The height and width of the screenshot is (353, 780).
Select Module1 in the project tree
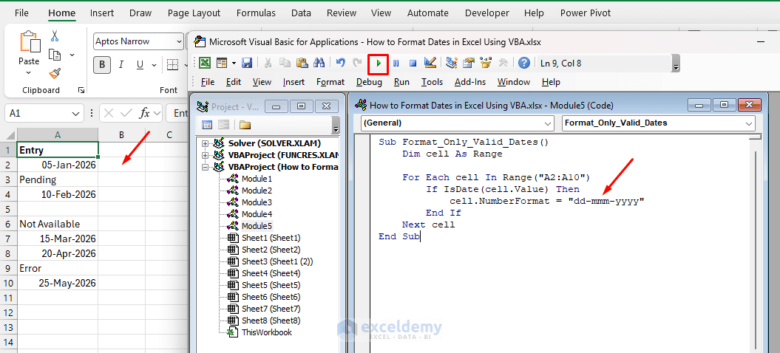[x=257, y=179]
